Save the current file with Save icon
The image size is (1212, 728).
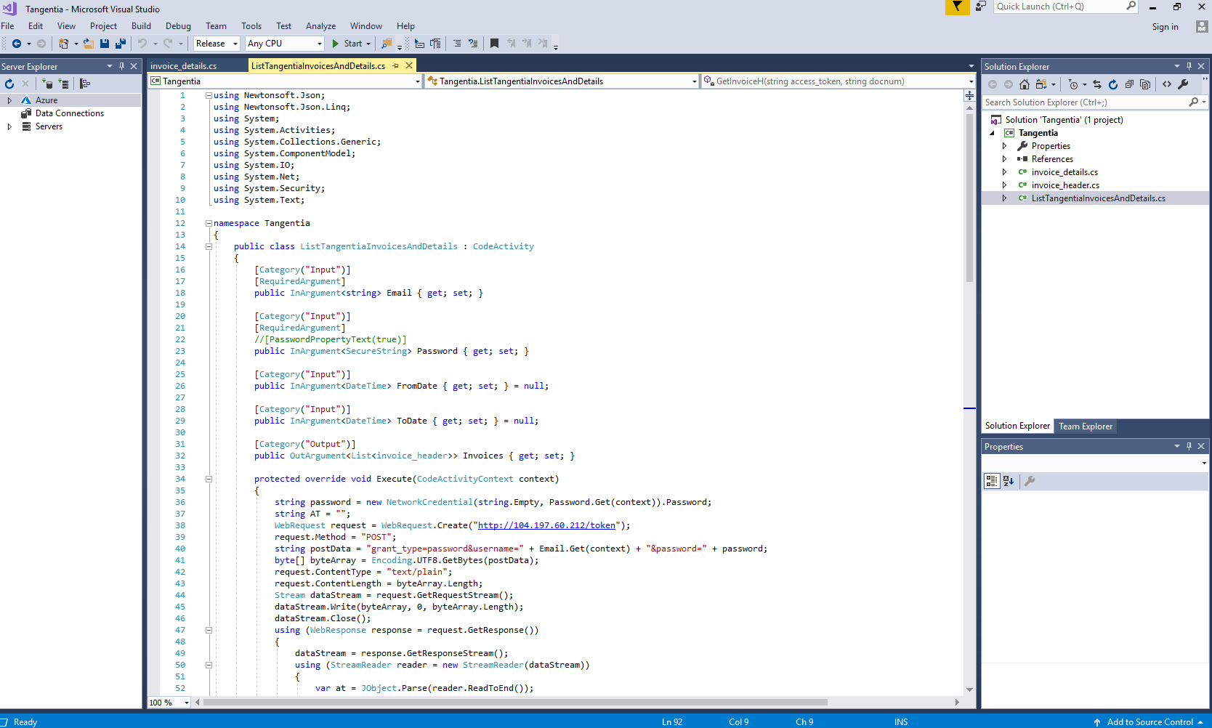(105, 44)
